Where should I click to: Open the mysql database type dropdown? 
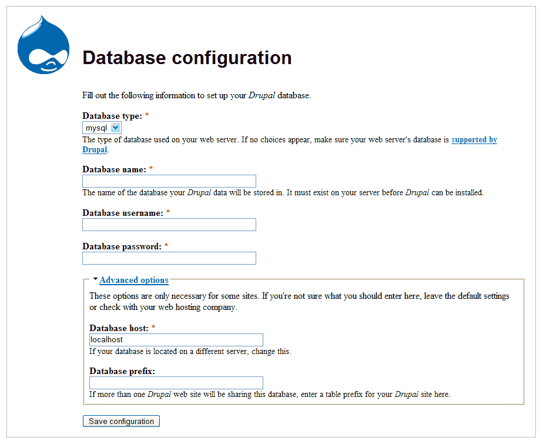(x=102, y=128)
